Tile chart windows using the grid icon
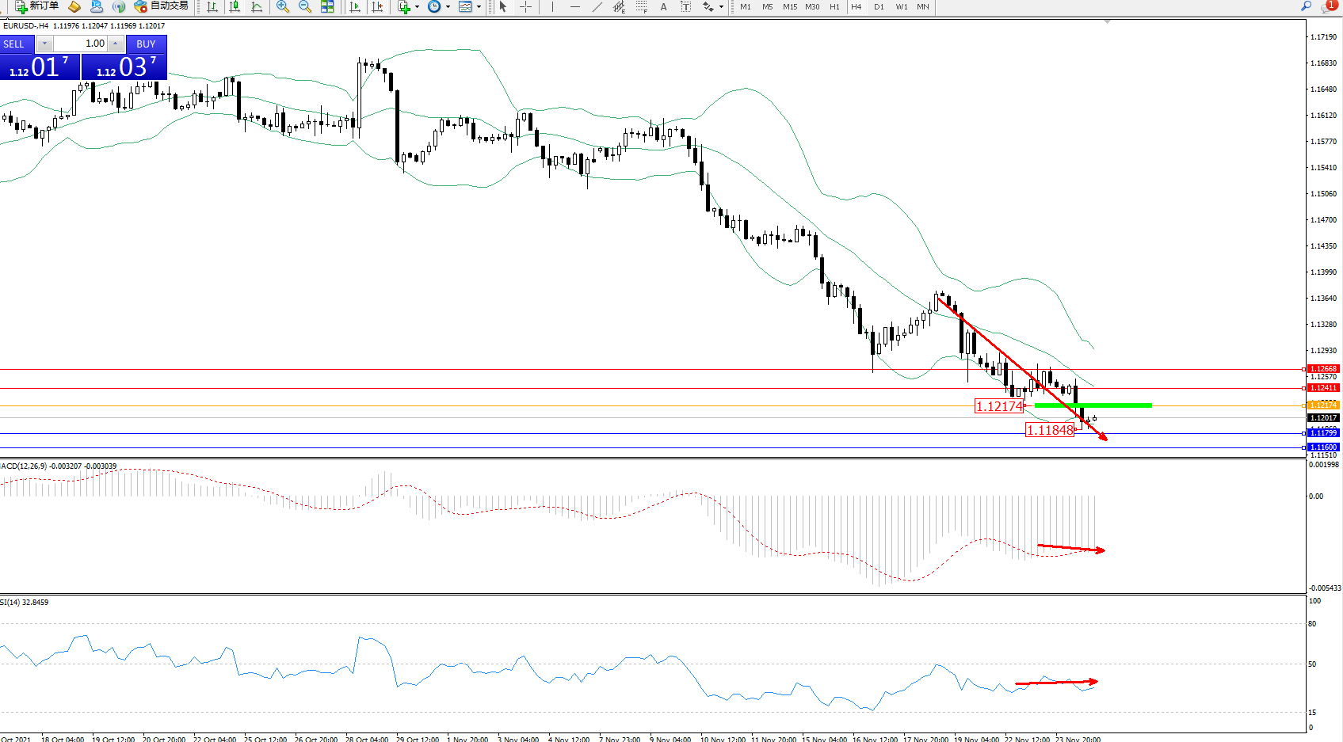This screenshot has height=742, width=1343. point(327,7)
